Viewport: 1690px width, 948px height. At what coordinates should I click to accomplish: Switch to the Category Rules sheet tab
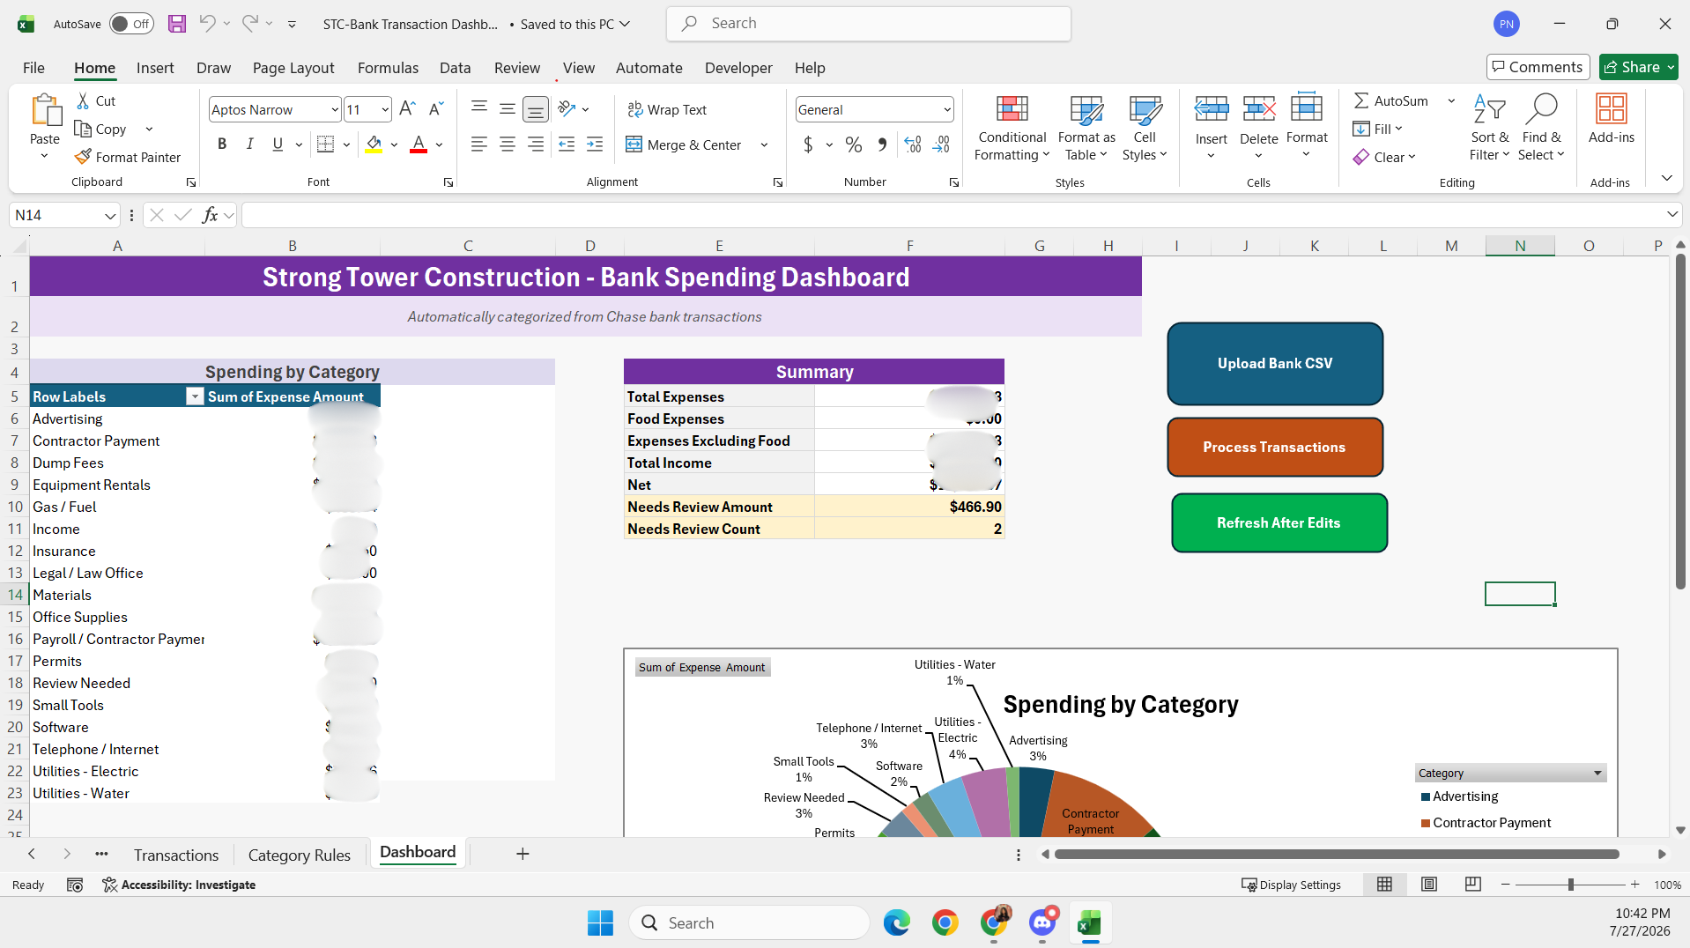[x=300, y=855]
